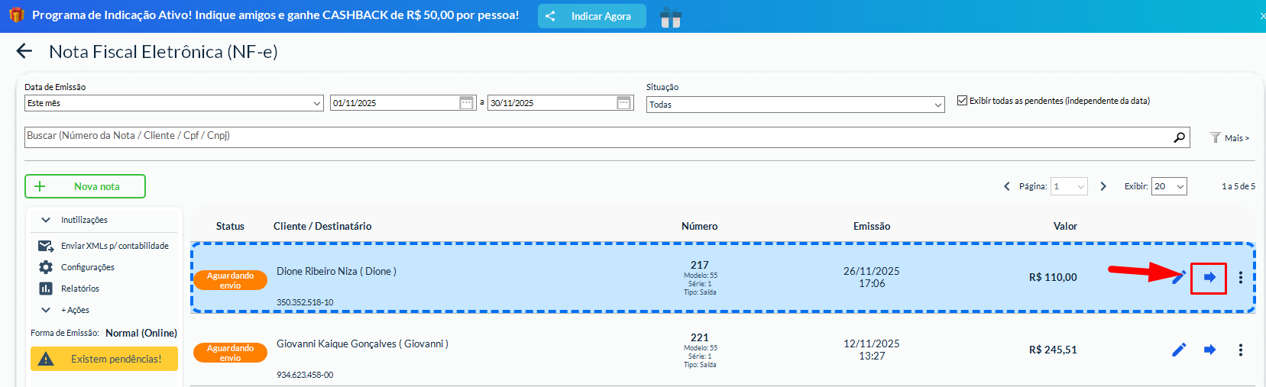Click the search magnifier icon

click(1180, 137)
